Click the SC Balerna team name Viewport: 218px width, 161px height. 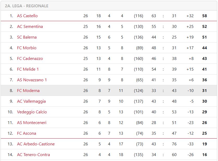[27, 37]
